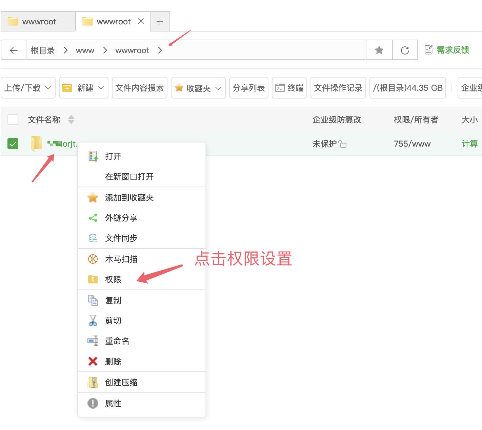
Task: Expand chevron after 根目录 breadcrumb
Action: click(65, 50)
